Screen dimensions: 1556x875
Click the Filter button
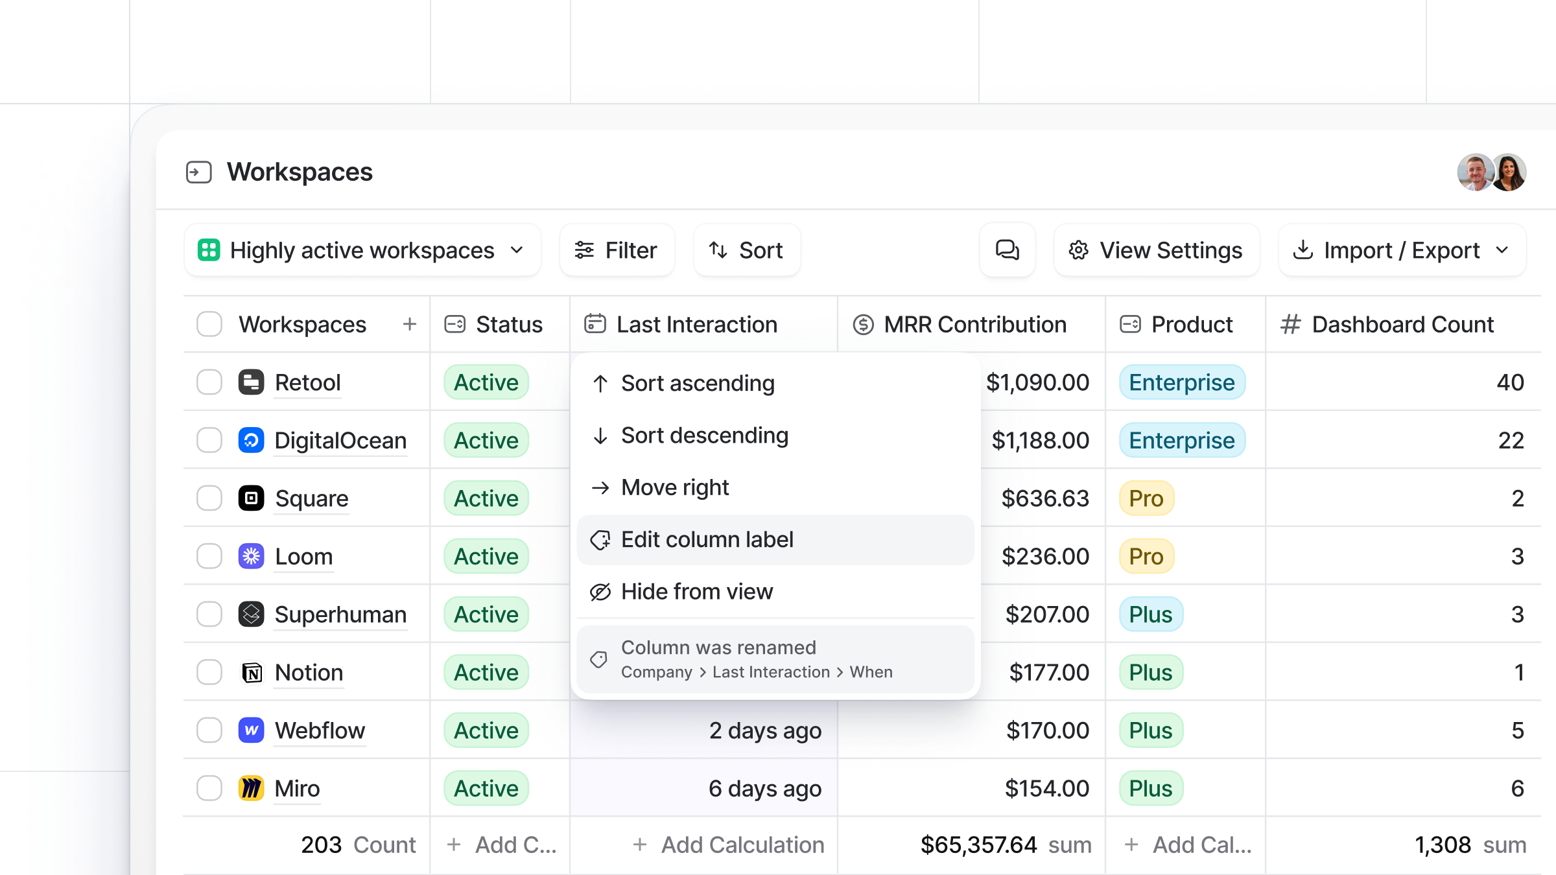[617, 250]
